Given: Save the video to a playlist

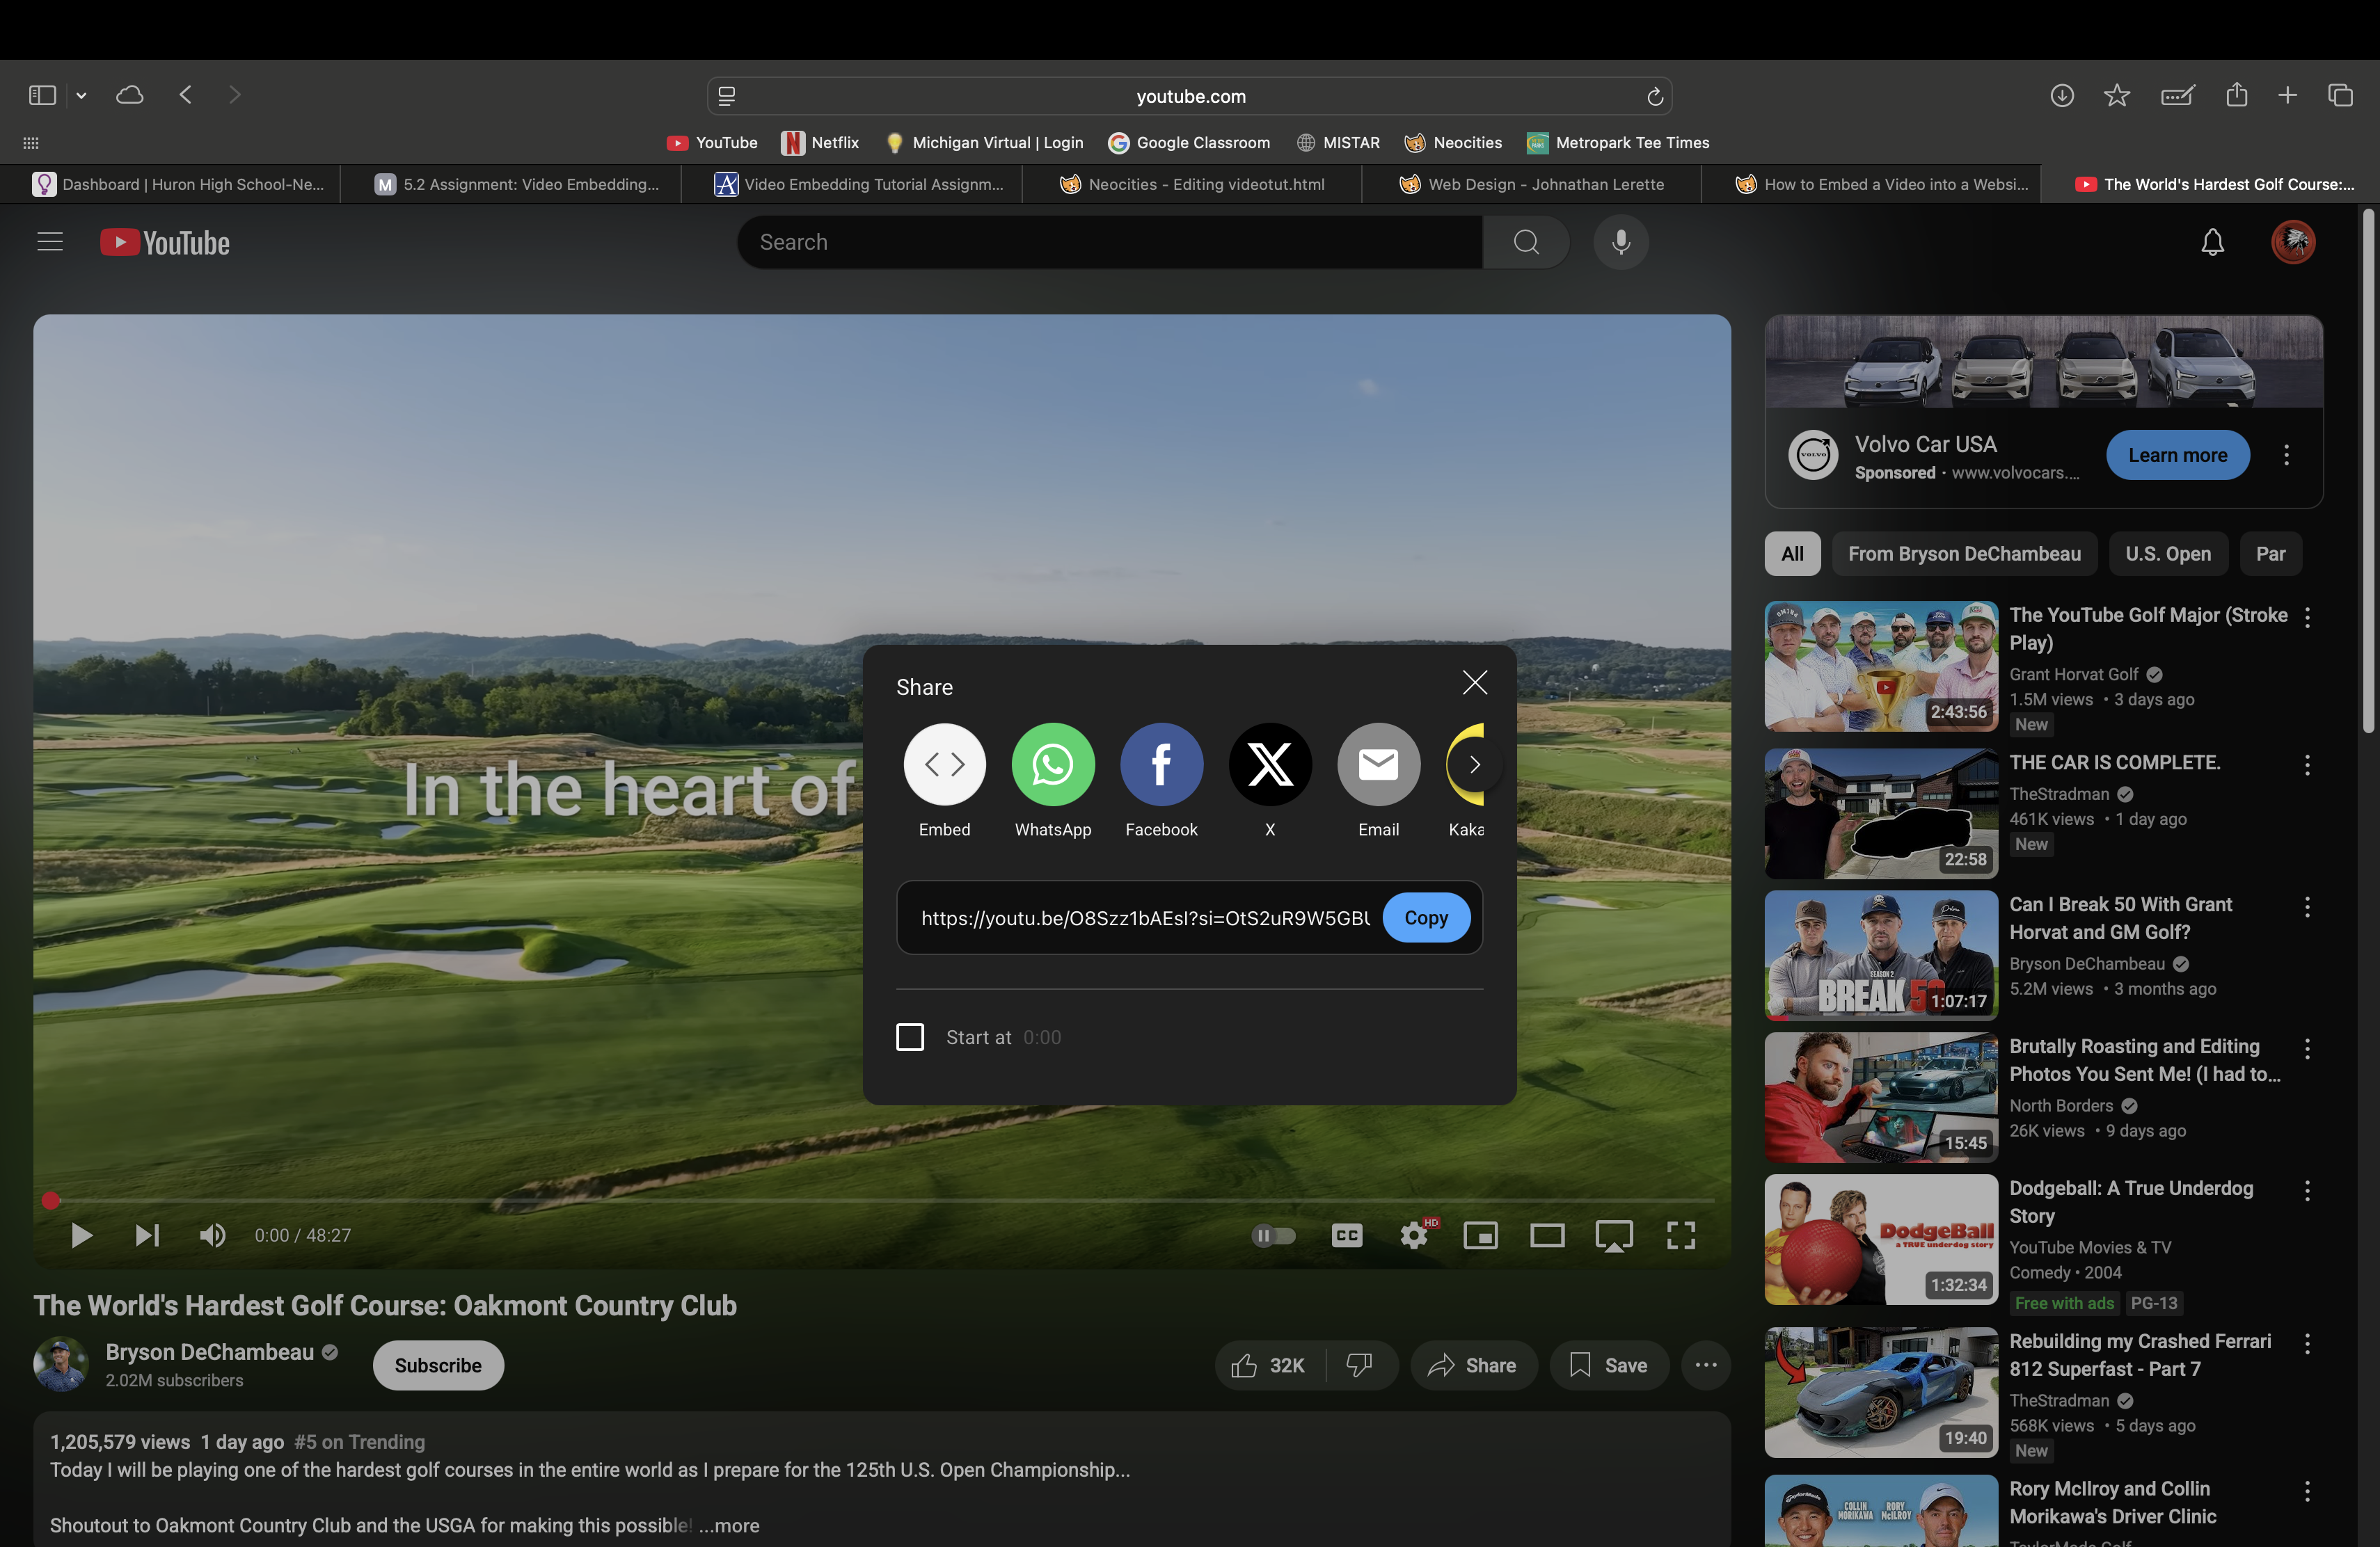Looking at the screenshot, I should click(x=1609, y=1365).
